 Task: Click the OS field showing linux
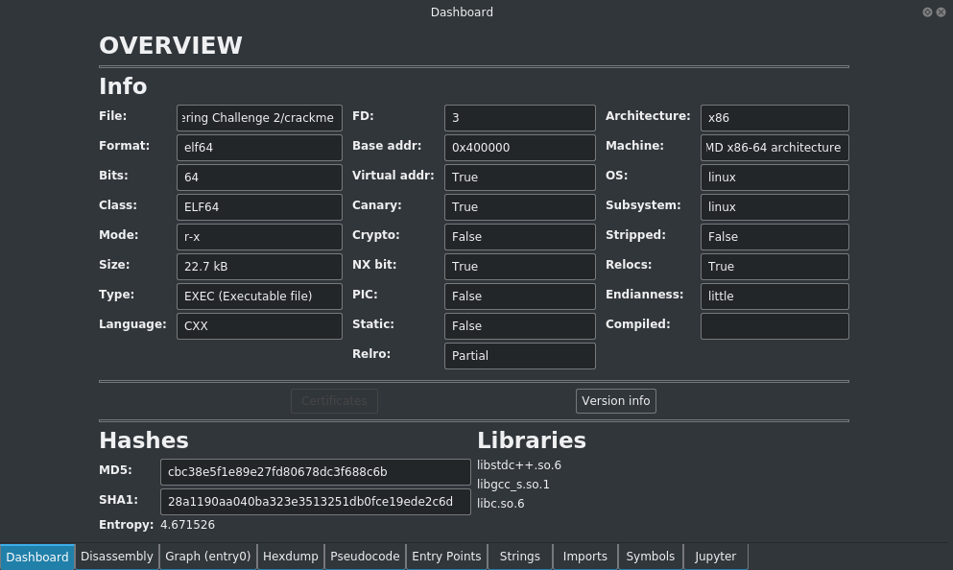tap(774, 178)
